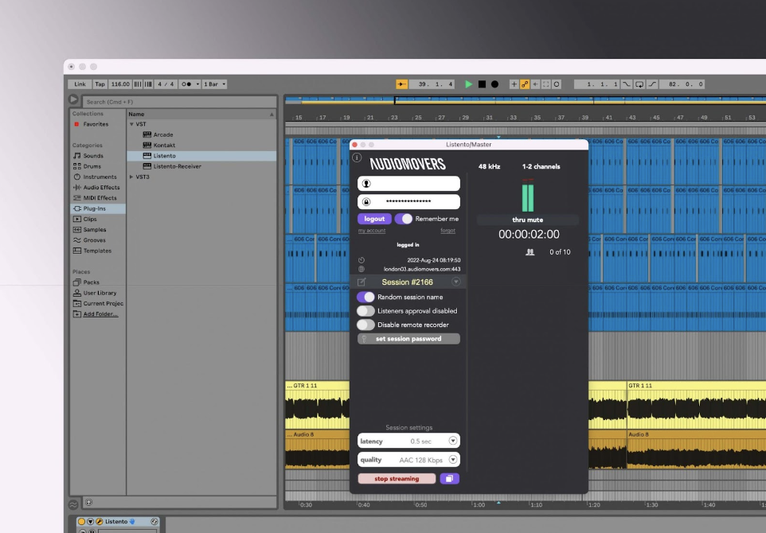Image resolution: width=766 pixels, height=533 pixels.
Task: Toggle the Punch-In switch
Action: [627, 84]
